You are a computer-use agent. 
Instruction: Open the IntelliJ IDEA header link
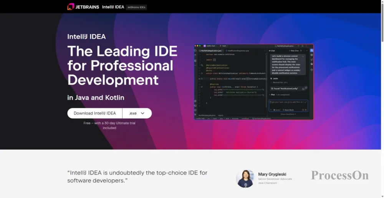(113, 7)
